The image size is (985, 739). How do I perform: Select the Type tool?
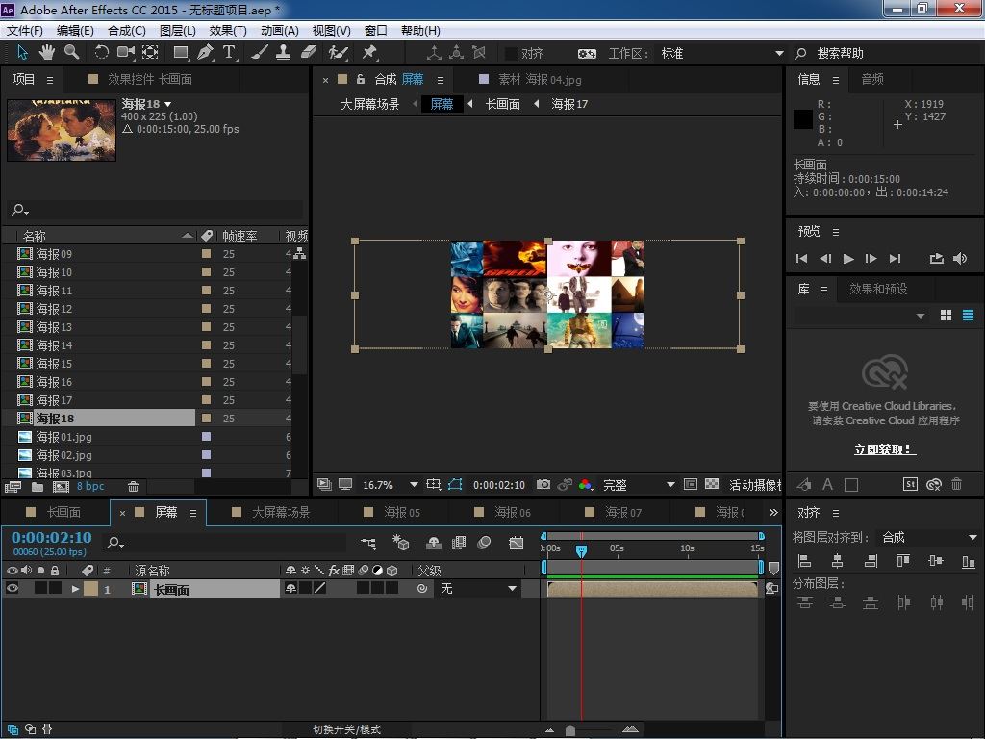(229, 53)
